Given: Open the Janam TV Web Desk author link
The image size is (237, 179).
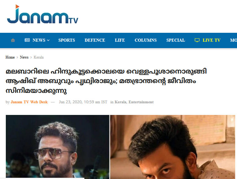Looking at the screenshot, I should [x=29, y=102].
